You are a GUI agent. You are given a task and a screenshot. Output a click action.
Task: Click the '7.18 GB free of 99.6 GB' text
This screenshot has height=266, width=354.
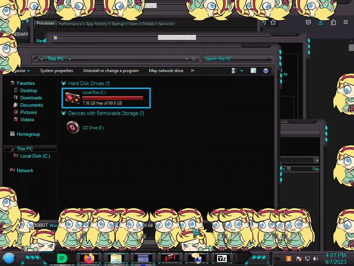(102, 103)
